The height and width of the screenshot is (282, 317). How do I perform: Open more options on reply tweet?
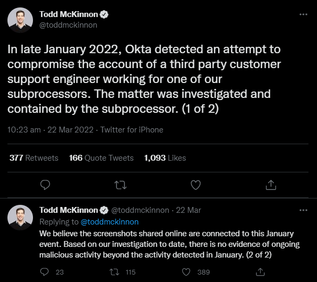click(303, 210)
